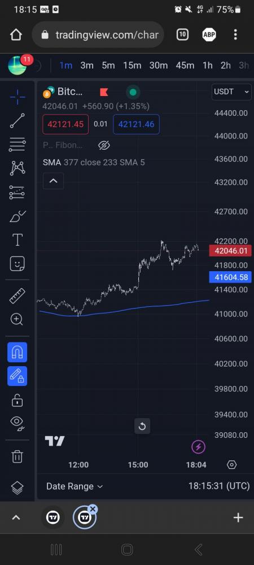Go to the browser home page

[16, 34]
